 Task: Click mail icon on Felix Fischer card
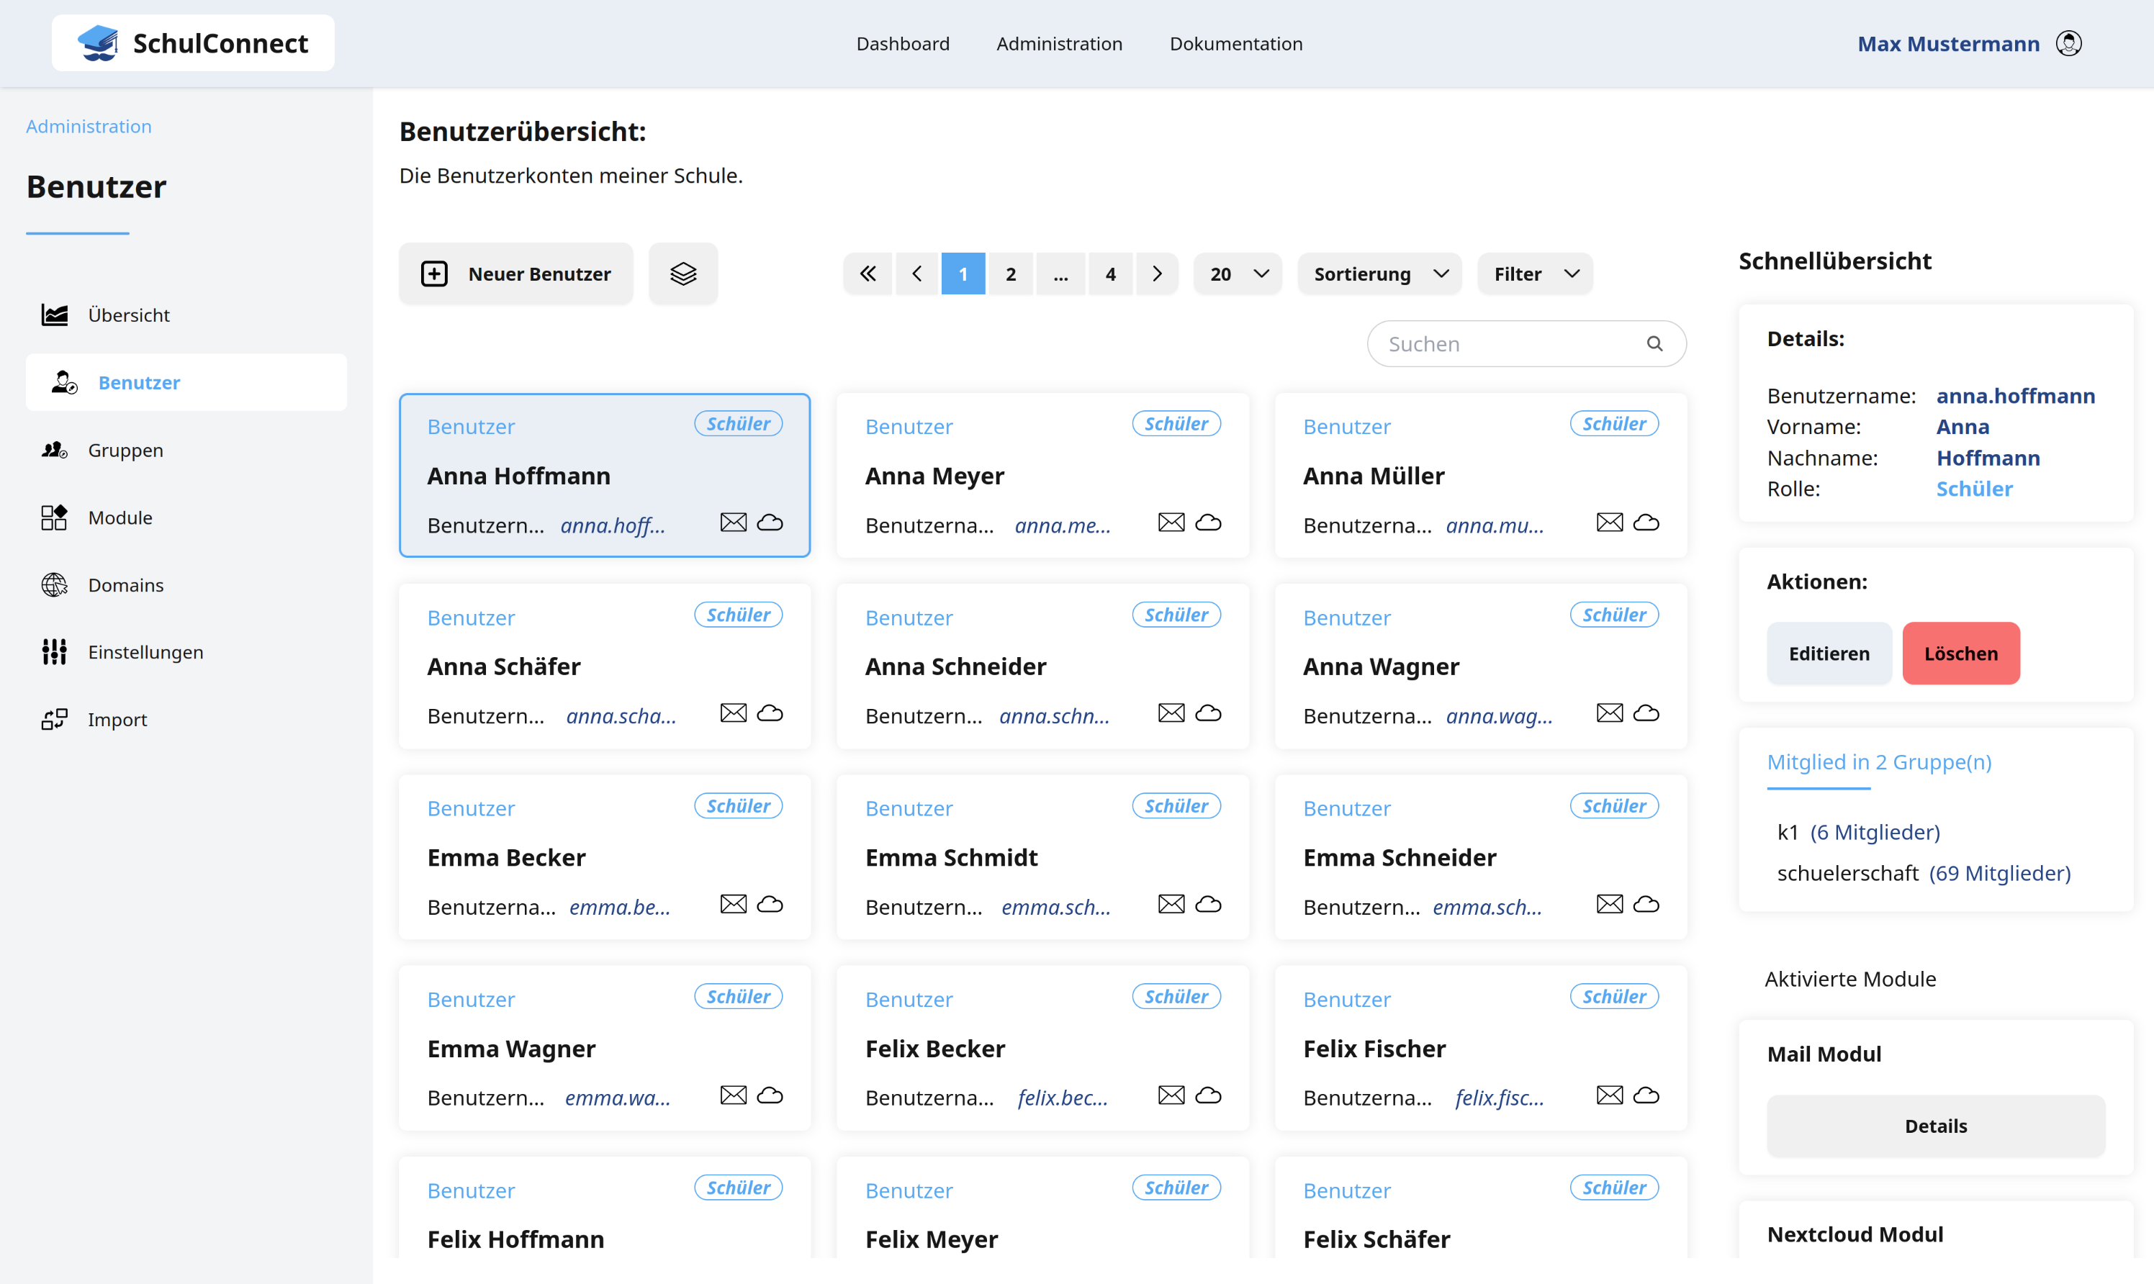pos(1609,1095)
